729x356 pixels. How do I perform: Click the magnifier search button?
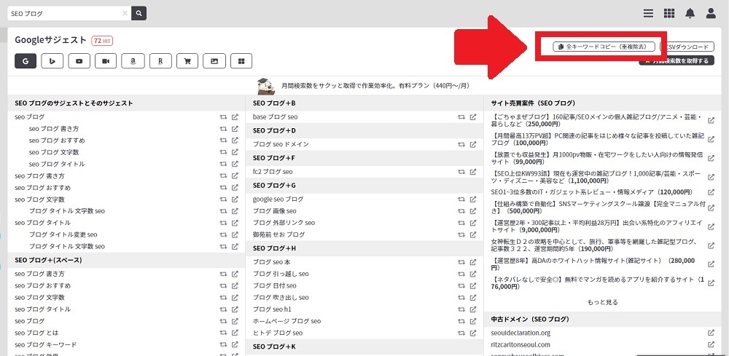[x=139, y=13]
